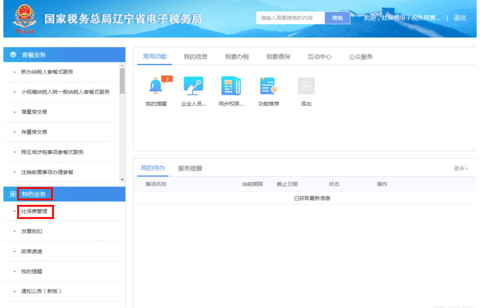The image size is (480, 308).
Task: Expand the 套餐业务 sidebar section
Action: 35,54
